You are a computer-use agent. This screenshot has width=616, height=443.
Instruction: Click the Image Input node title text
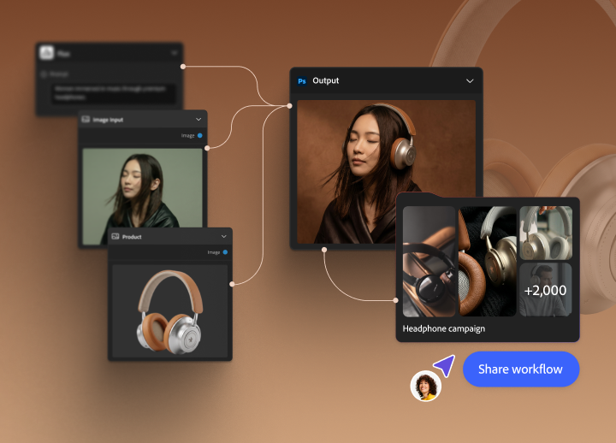coord(108,120)
